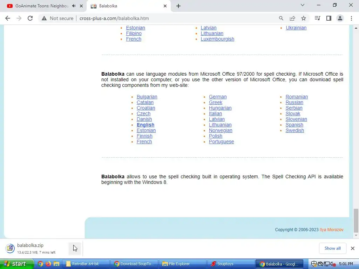Screen dimensions: 359x269
Task: Open the Romanian link
Action: tap(297, 97)
